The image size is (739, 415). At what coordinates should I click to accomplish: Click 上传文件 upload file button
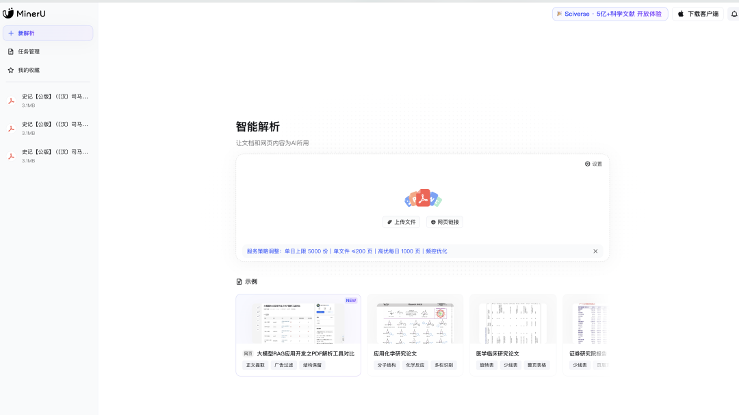pos(401,222)
